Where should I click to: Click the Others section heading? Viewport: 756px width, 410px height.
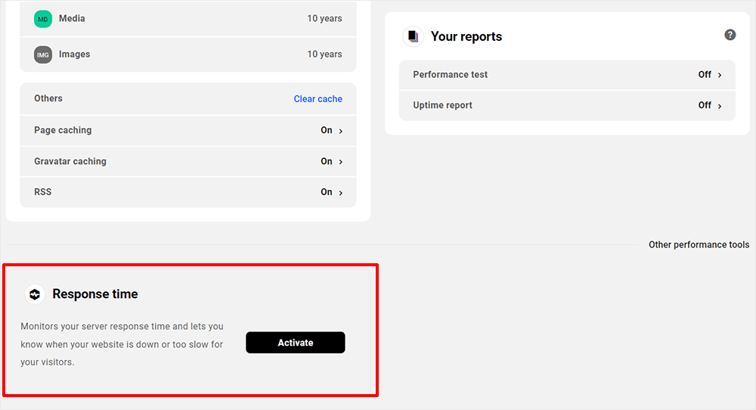click(x=48, y=98)
